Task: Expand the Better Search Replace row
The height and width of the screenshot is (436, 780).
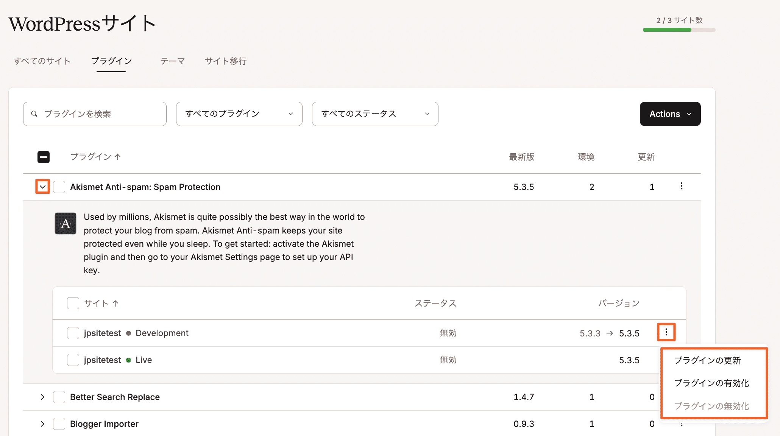Action: [42, 397]
